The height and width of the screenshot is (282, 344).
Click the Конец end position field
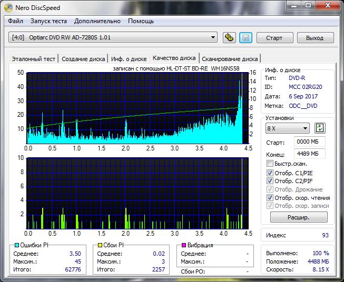[310, 154]
